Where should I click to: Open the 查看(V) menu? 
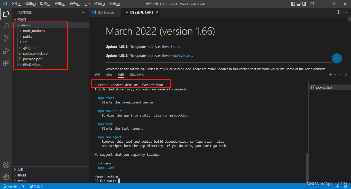click(60, 4)
